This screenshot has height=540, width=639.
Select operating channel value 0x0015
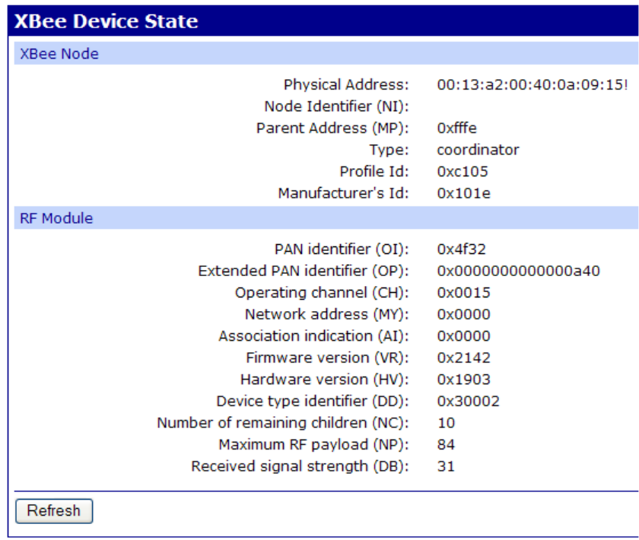click(x=464, y=292)
